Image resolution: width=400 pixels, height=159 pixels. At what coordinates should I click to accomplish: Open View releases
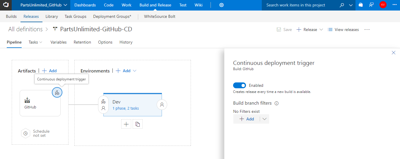coord(343,30)
